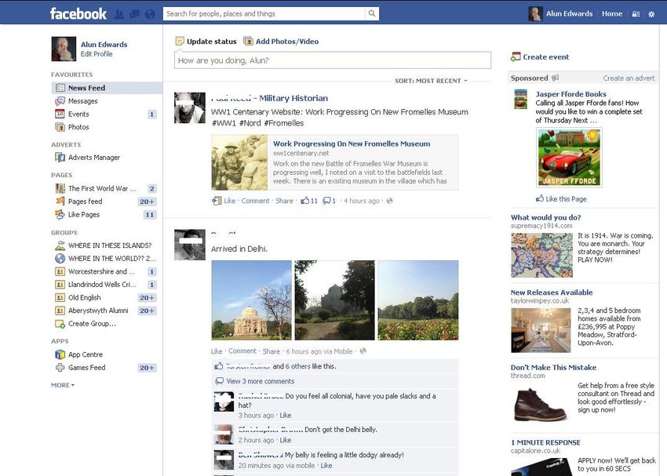Share the Military Historian post
Screen dimensions: 667x476
pyautogui.click(x=284, y=201)
